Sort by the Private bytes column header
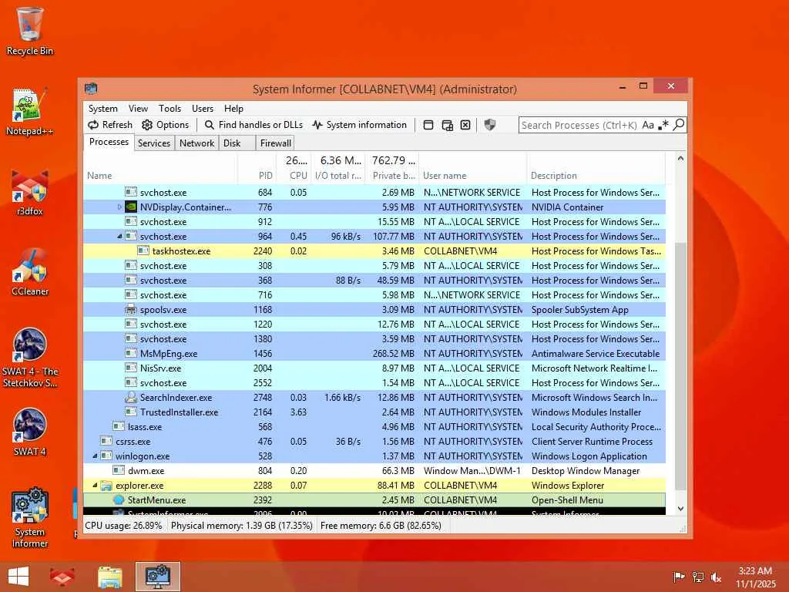 [x=392, y=176]
